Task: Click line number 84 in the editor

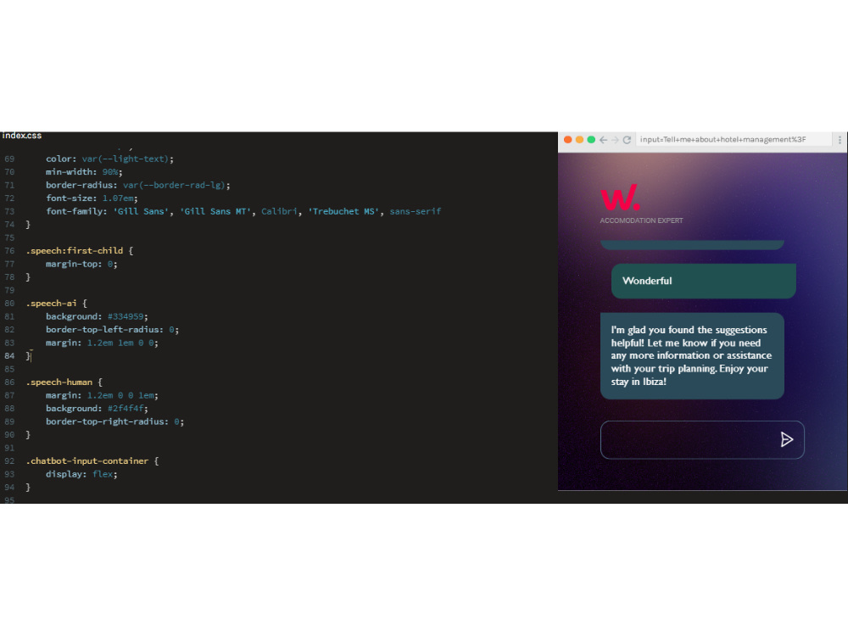Action: pos(9,355)
